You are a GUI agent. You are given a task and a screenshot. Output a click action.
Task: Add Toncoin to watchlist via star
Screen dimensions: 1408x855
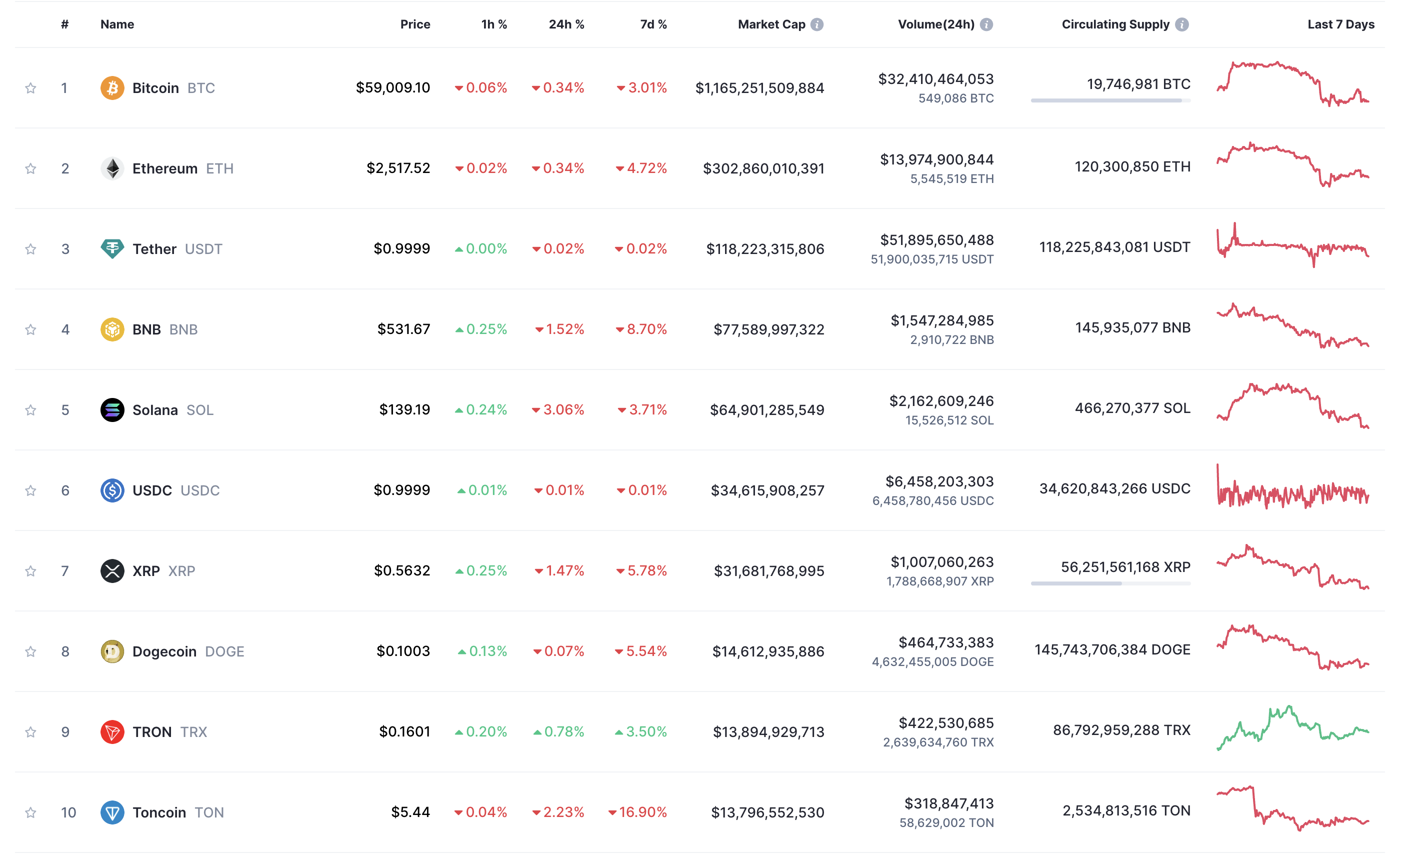(x=31, y=812)
